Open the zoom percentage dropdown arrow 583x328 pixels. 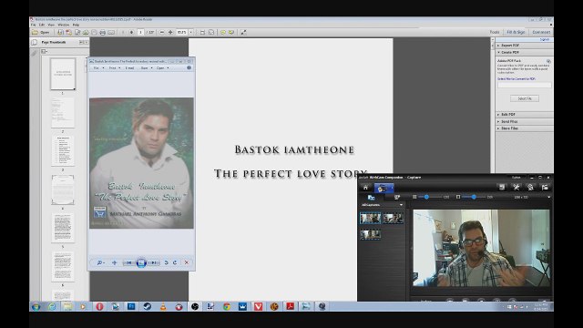(191, 33)
